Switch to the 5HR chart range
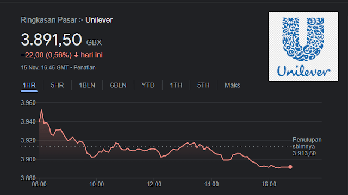348x195 pixels. pyautogui.click(x=57, y=86)
